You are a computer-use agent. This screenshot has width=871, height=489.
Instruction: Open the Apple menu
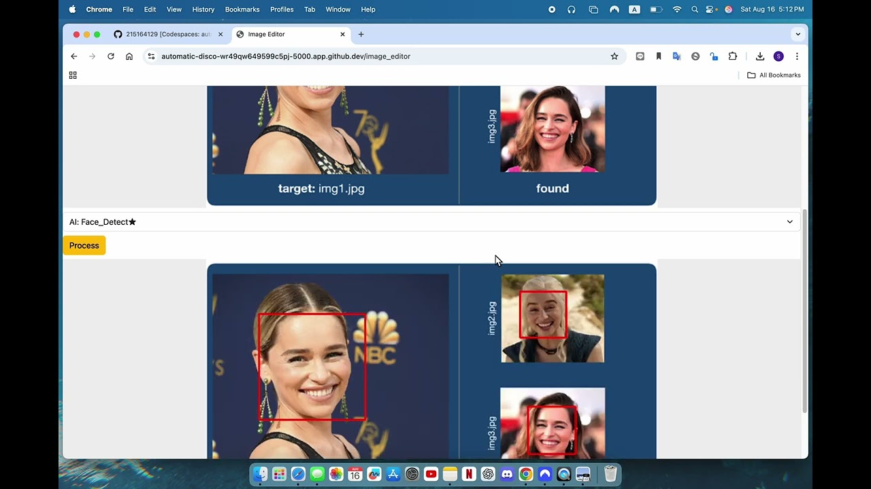(x=72, y=10)
